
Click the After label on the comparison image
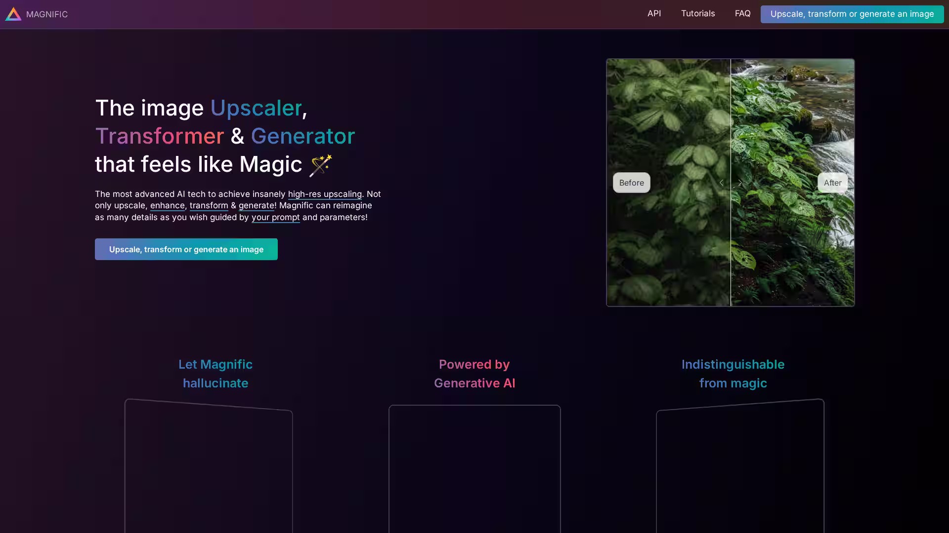click(832, 183)
